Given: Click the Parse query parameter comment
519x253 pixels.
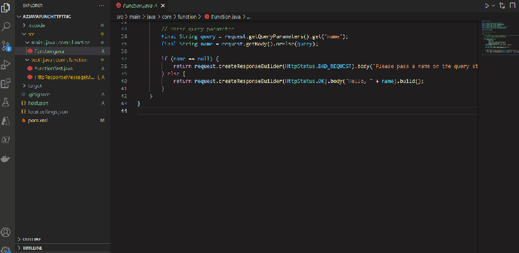Looking at the screenshot, I should [198, 29].
